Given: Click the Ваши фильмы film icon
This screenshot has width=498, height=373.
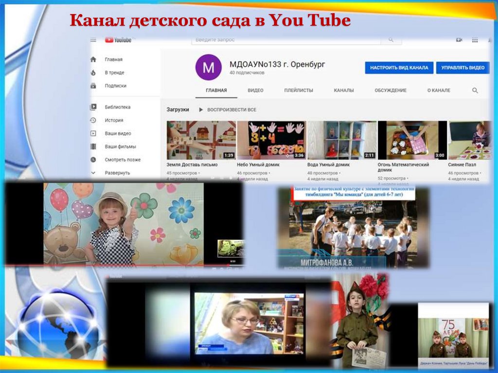Looking at the screenshot, I should click(93, 146).
